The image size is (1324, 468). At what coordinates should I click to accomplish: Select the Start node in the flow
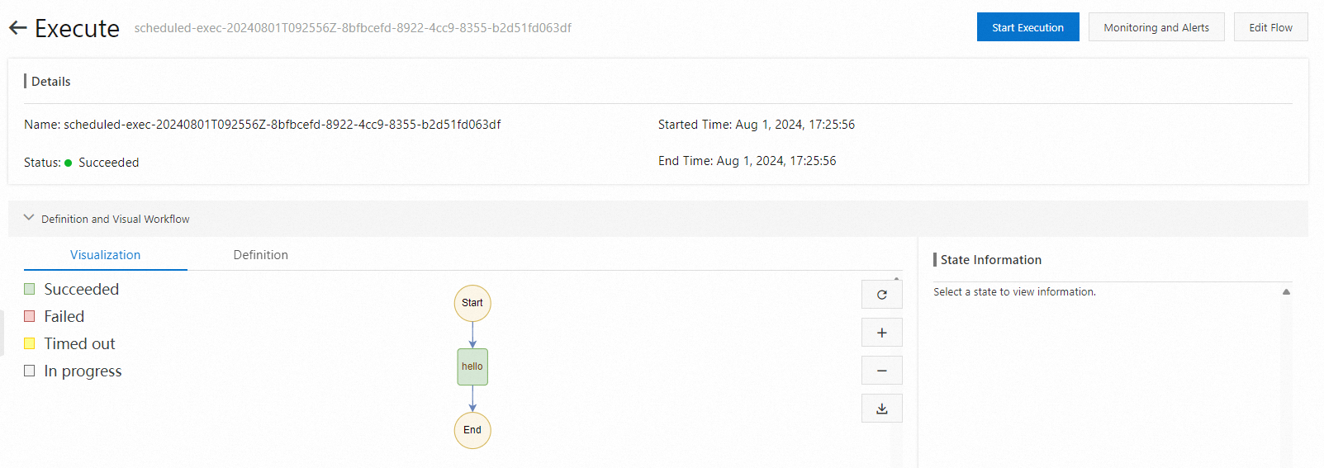(x=472, y=303)
